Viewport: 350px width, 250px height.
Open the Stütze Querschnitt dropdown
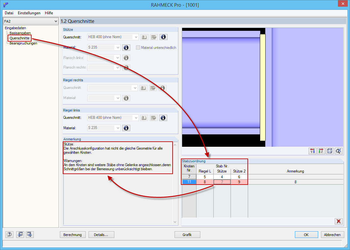click(136, 37)
